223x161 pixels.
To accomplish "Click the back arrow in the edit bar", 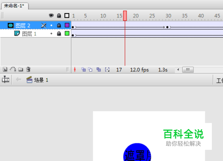I will click(19, 80).
